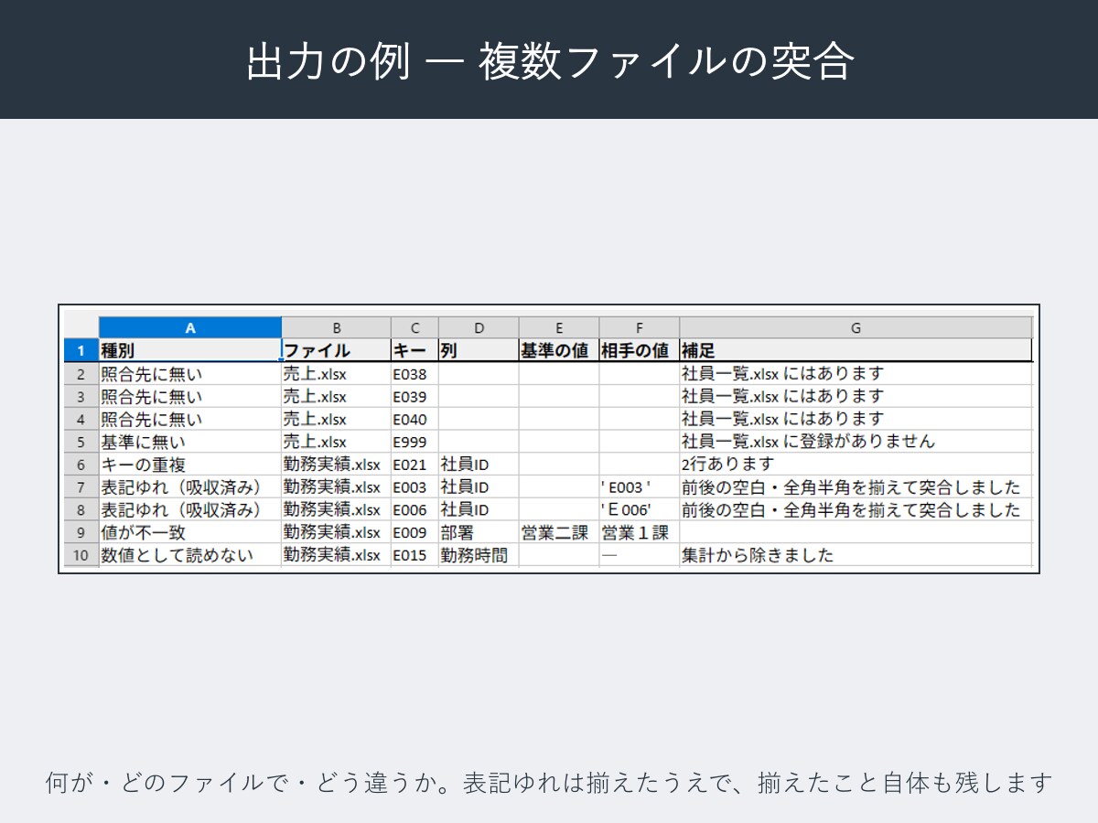The image size is (1098, 823).
Task: Select the 営業1課 cell
Action: (x=640, y=532)
